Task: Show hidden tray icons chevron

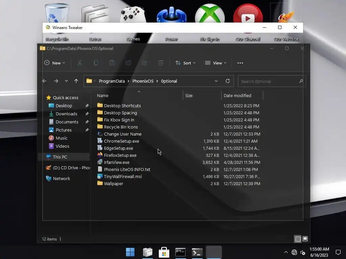Action: [286, 252]
